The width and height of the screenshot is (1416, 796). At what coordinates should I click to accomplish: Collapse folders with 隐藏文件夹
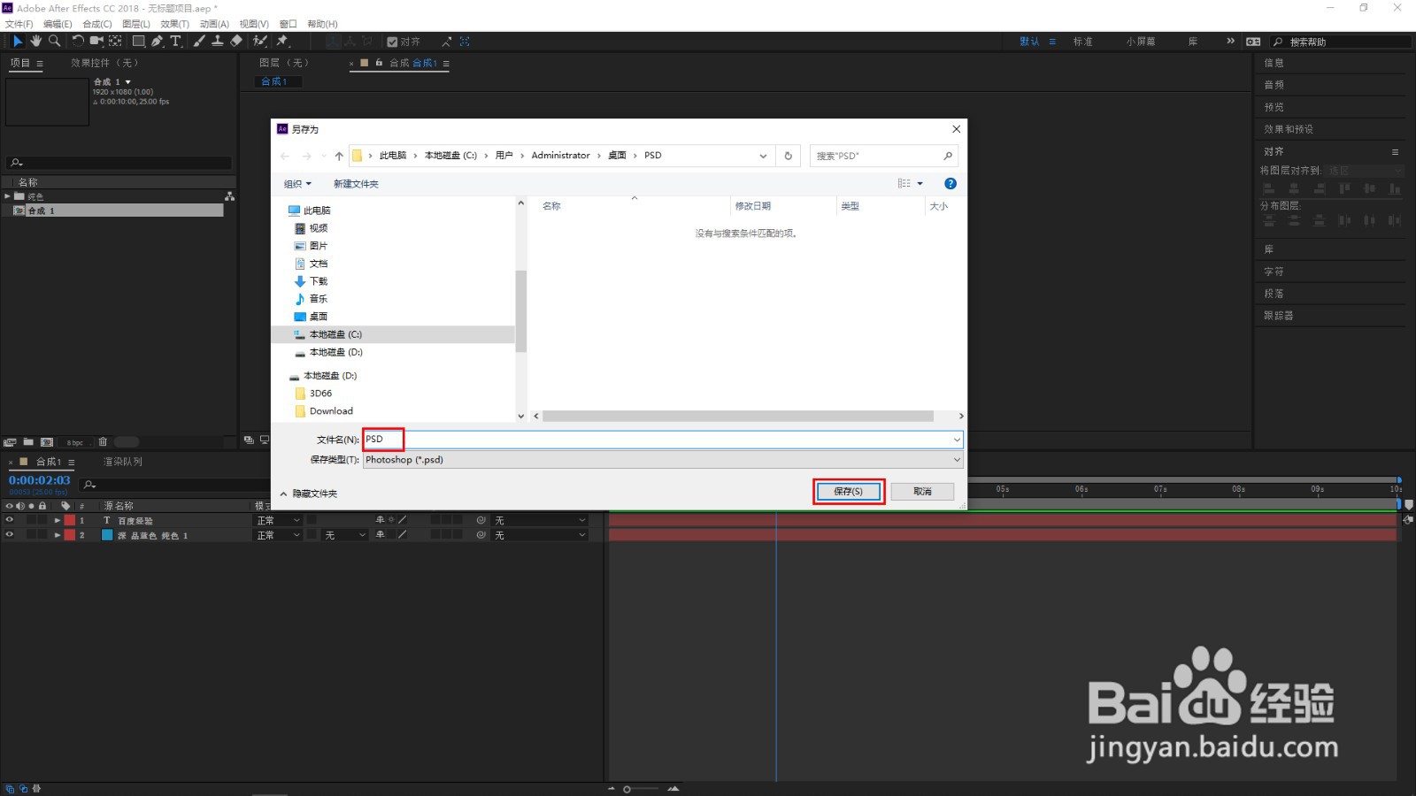point(309,494)
